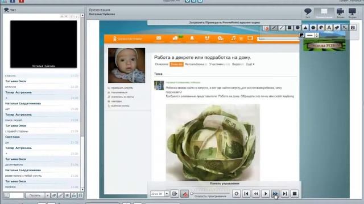Click the fast-forward button
This screenshot has width=364, height=204.
pyautogui.click(x=275, y=194)
